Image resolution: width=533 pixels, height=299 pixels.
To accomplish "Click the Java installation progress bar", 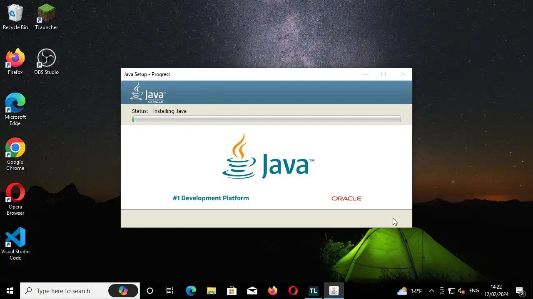I will click(266, 119).
